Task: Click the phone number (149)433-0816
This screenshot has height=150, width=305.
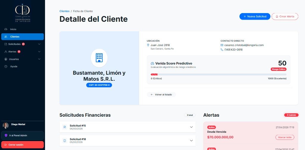Action: [x=234, y=50]
